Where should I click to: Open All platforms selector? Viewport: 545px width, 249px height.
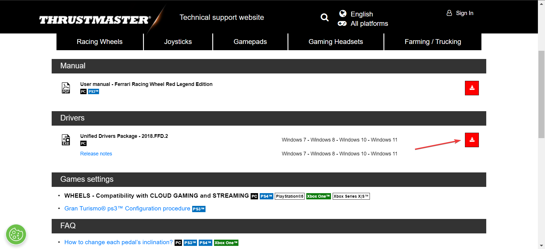point(369,24)
